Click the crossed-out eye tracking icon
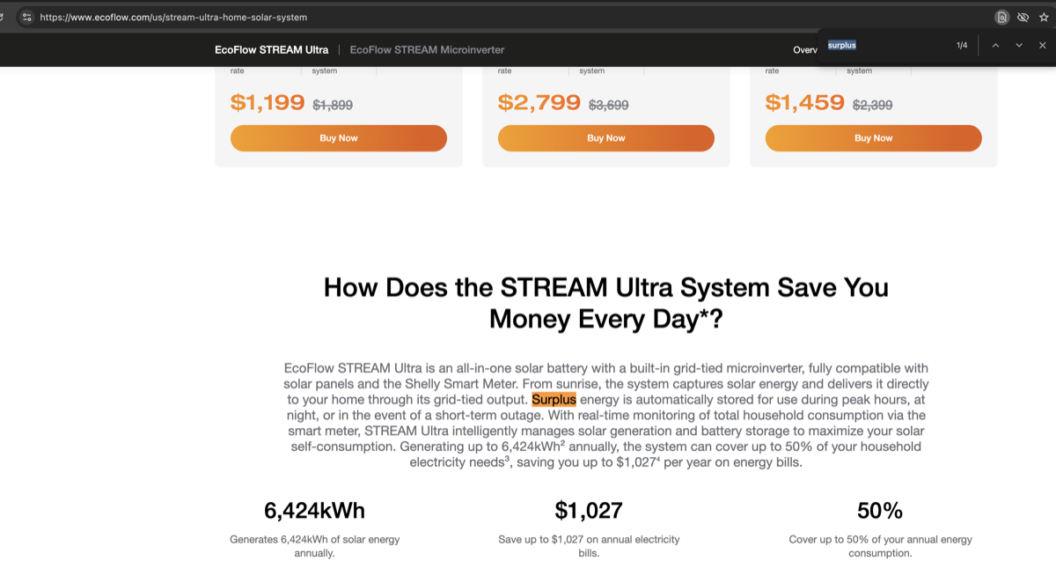This screenshot has width=1056, height=583. [x=1023, y=17]
